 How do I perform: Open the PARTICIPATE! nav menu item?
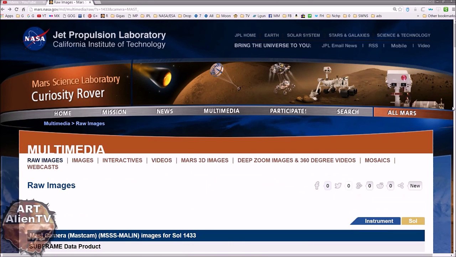pyautogui.click(x=288, y=111)
